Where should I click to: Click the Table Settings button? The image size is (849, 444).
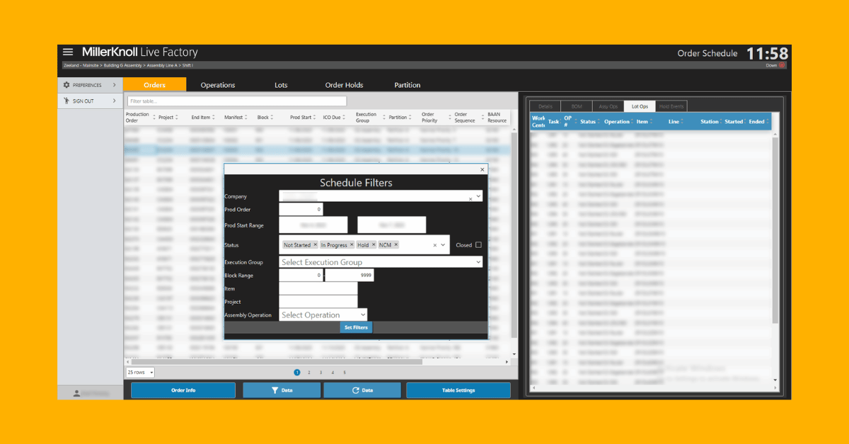[458, 390]
